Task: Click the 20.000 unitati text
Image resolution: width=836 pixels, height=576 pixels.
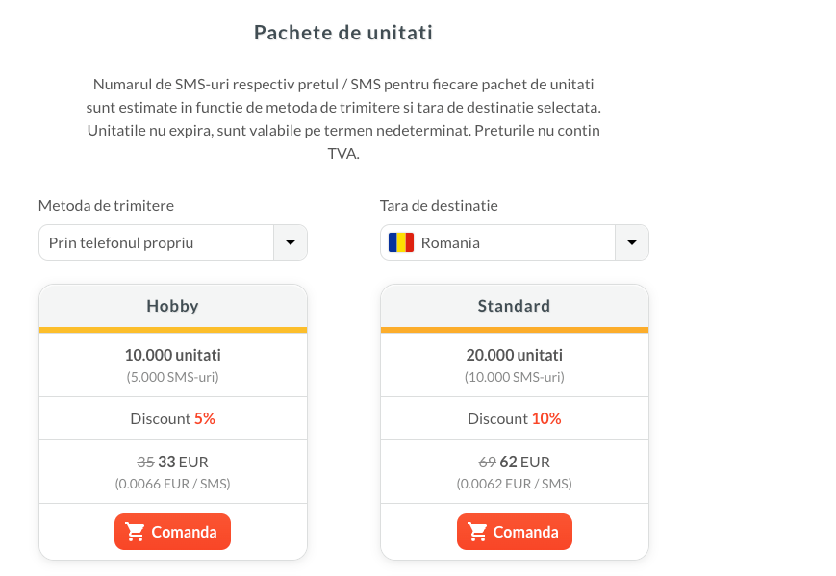Action: (x=515, y=355)
